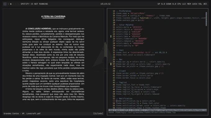Click line 43 theme.border_focus assignment
The width and height of the screenshot is (211, 118).
133,78
